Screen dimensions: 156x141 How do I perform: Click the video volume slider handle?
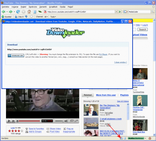pos(63,121)
